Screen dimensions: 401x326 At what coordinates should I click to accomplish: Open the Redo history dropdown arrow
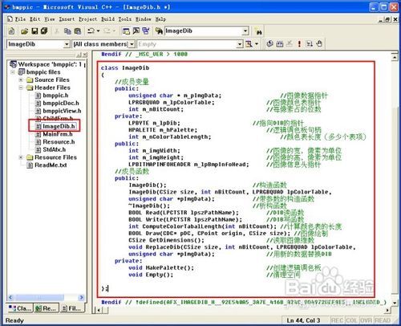(x=114, y=31)
